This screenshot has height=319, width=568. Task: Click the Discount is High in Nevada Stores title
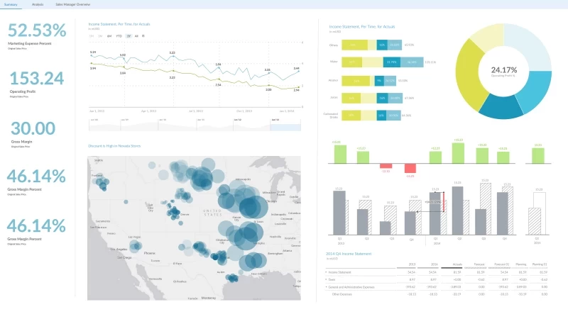(x=114, y=146)
